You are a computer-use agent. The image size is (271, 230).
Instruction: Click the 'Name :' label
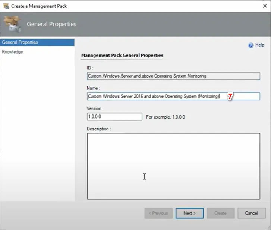(93, 88)
